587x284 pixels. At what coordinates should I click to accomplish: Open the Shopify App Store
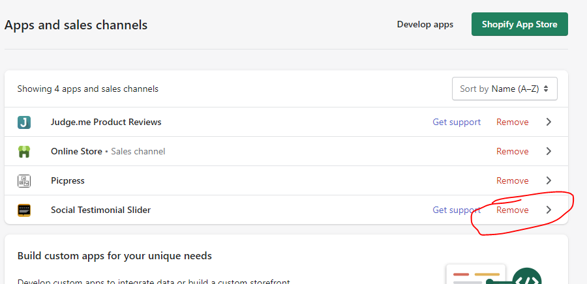coord(519,25)
